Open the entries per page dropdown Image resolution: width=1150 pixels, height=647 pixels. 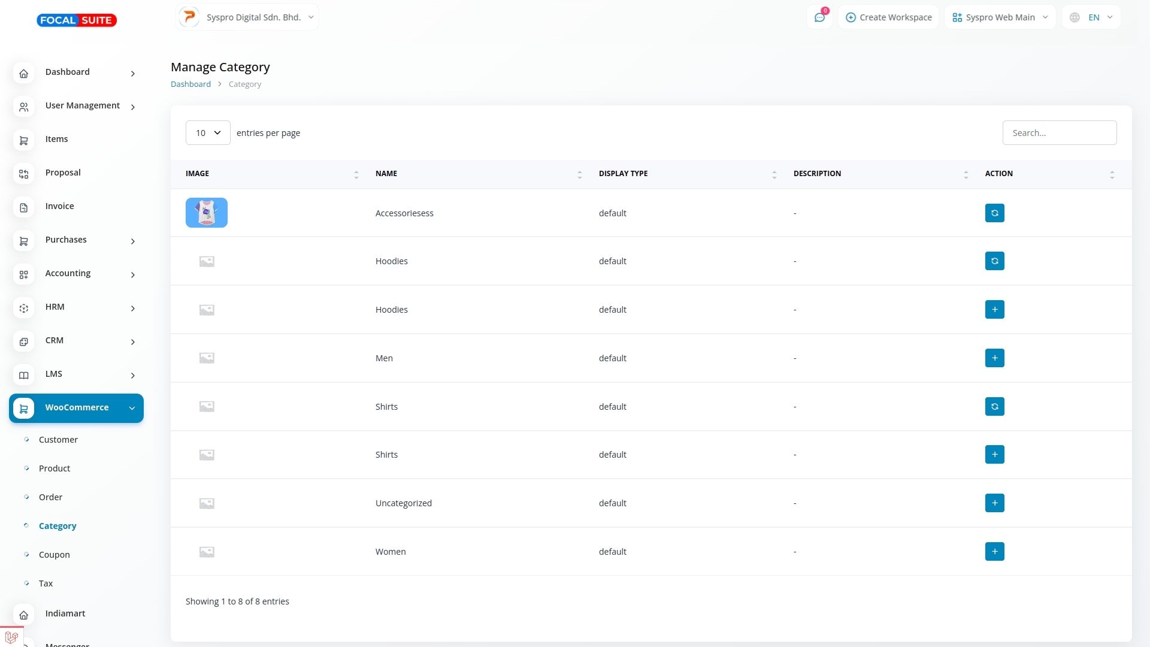pos(208,132)
